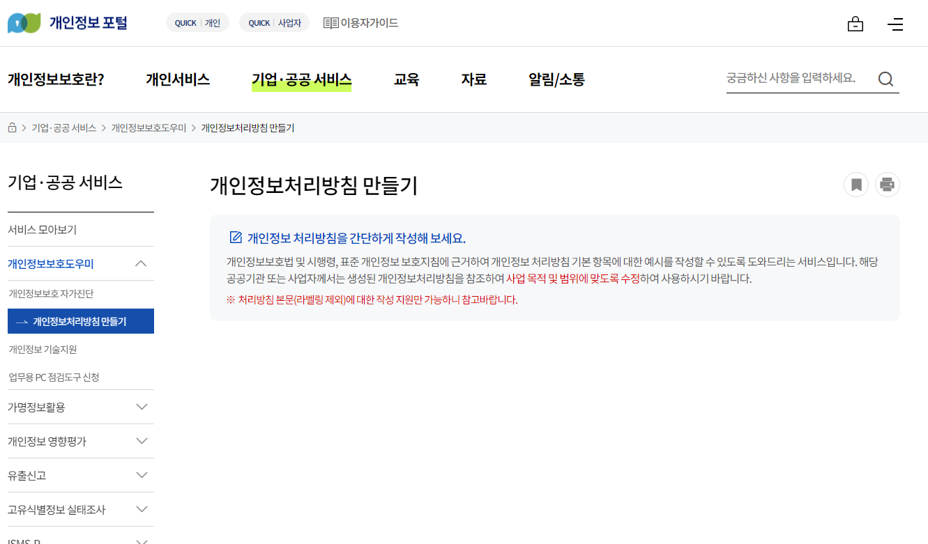928x544 pixels.
Task: Click red note beginning ※ 처리방침 본문
Action: pyautogui.click(x=372, y=300)
